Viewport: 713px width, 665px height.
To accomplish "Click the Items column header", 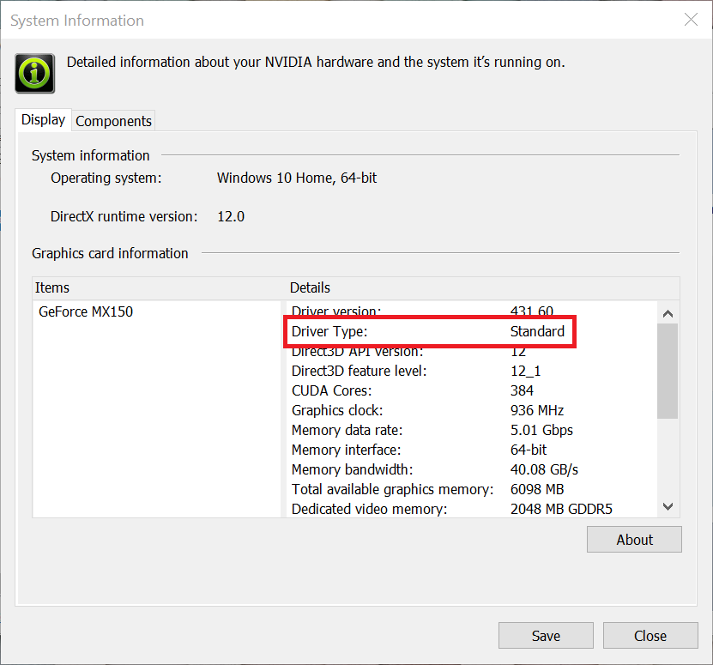I will click(159, 288).
